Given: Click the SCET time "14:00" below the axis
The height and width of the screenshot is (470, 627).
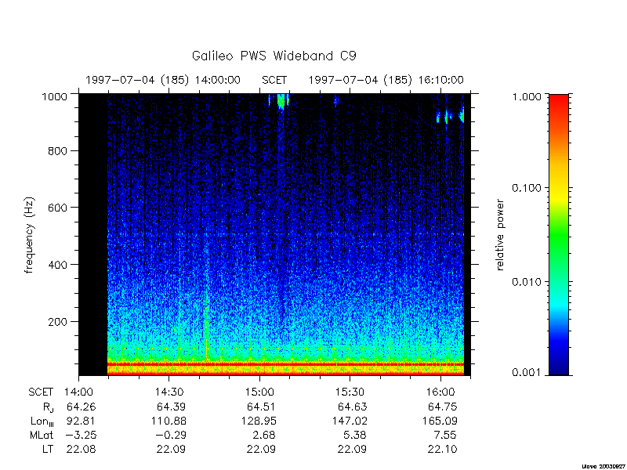Looking at the screenshot, I should click(79, 392).
